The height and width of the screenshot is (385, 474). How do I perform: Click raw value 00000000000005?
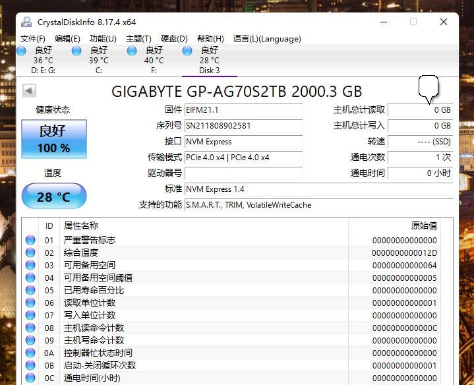[405, 278]
